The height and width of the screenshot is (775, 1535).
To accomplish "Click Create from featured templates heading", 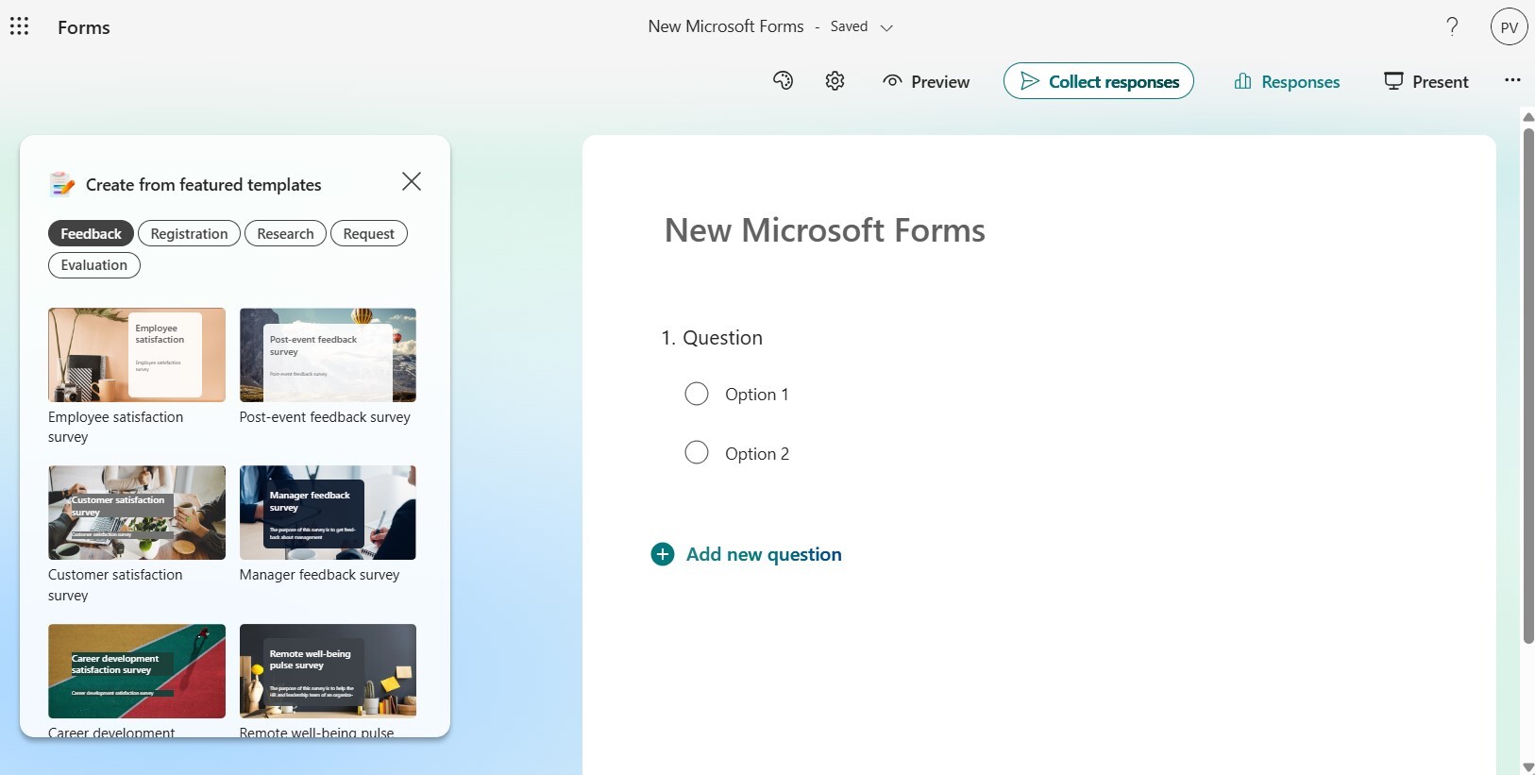I will pyautogui.click(x=204, y=185).
